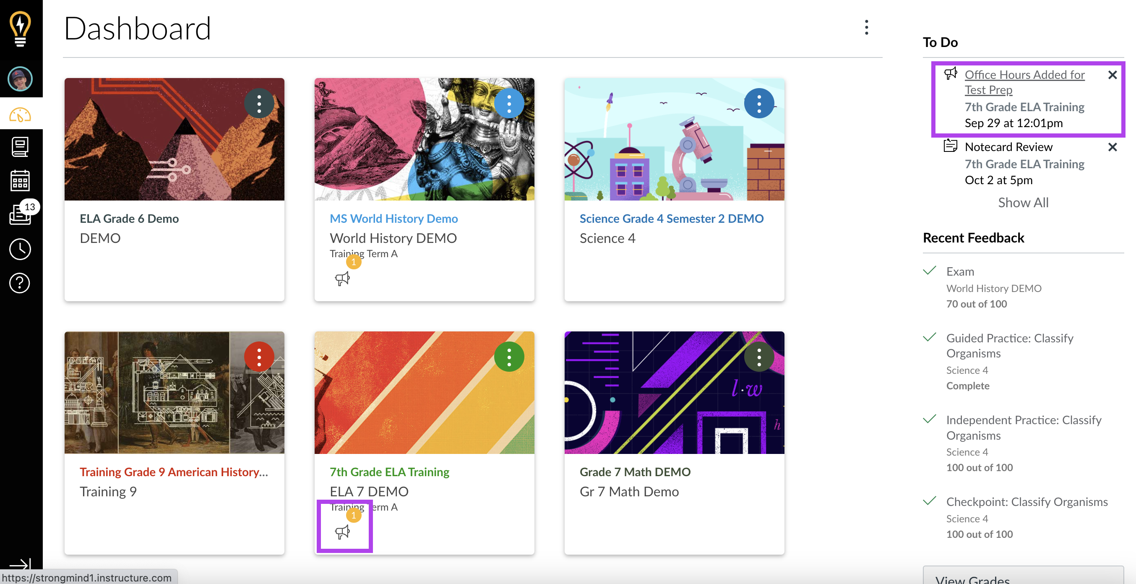1136x584 pixels.
Task: Open 7th Grade ELA Training course
Action: tap(389, 472)
